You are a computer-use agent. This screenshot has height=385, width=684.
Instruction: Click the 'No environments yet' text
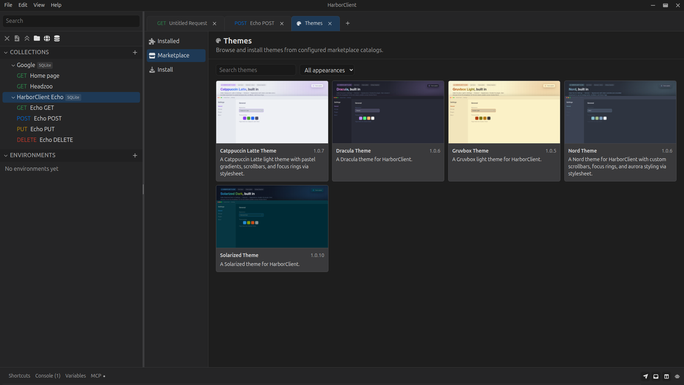(x=32, y=169)
